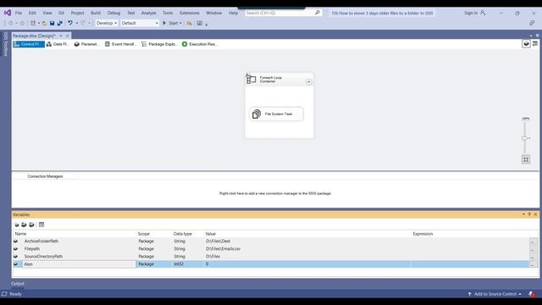Select the Filepath variable name
The height and width of the screenshot is (305, 542).
pyautogui.click(x=32, y=248)
